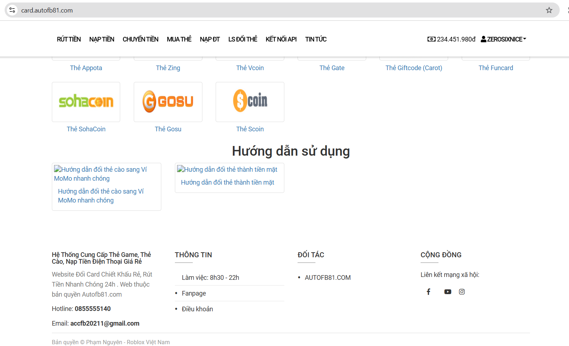Open the Thẻ SohaCoin text link
Viewport: 569px width, 346px height.
point(86,129)
